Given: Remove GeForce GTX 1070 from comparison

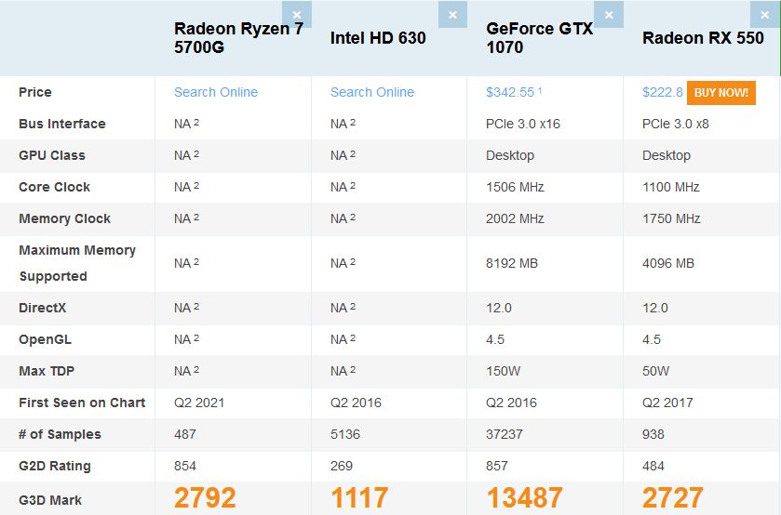Looking at the screenshot, I should click(609, 14).
